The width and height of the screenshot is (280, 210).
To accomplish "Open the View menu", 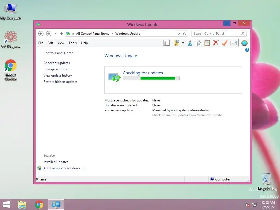I will tap(61, 43).
